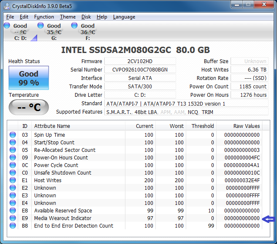Click the Attribute Name column header
This screenshot has width=277, height=244.
pos(78,126)
